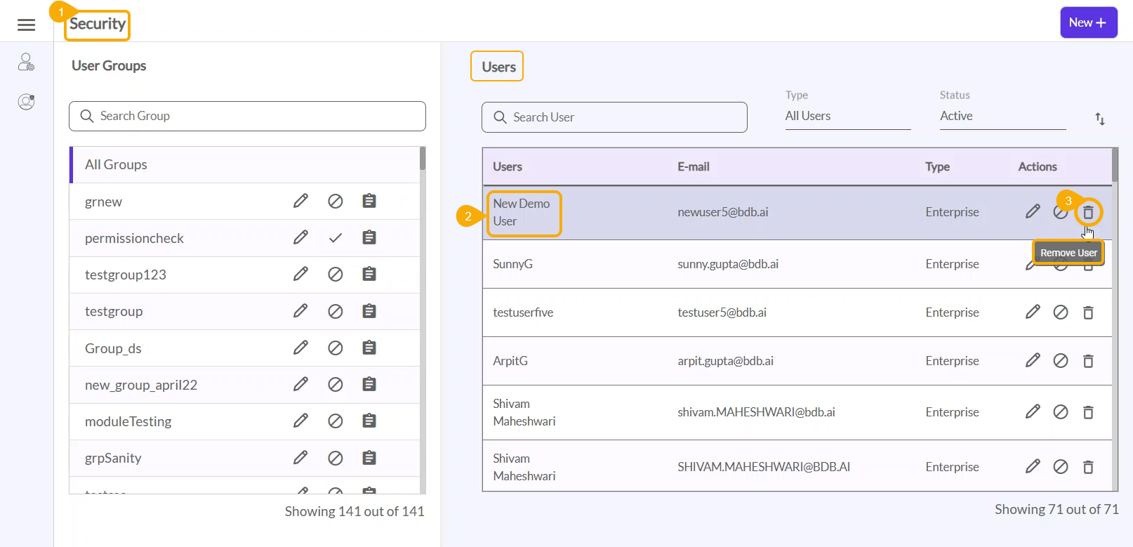This screenshot has height=547, width=1133.
Task: Open the hamburger navigation menu
Action: coord(26,25)
